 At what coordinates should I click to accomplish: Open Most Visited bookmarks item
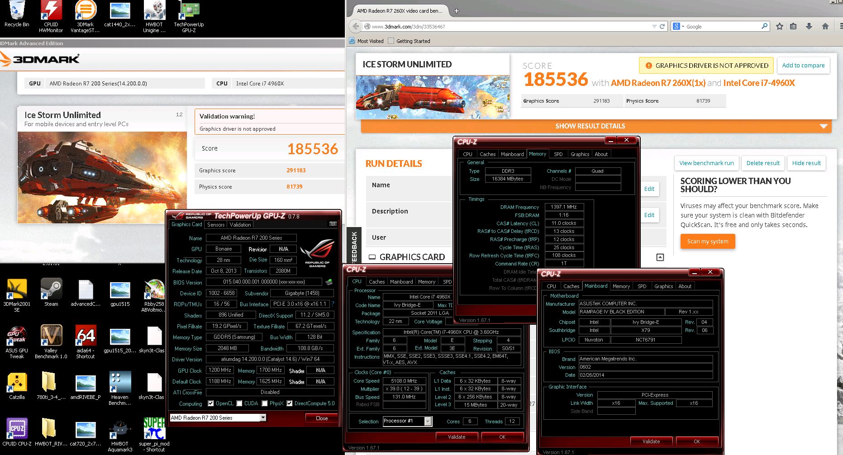(x=367, y=41)
